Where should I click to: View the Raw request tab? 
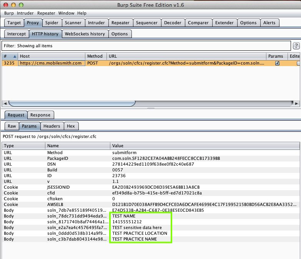point(12,126)
